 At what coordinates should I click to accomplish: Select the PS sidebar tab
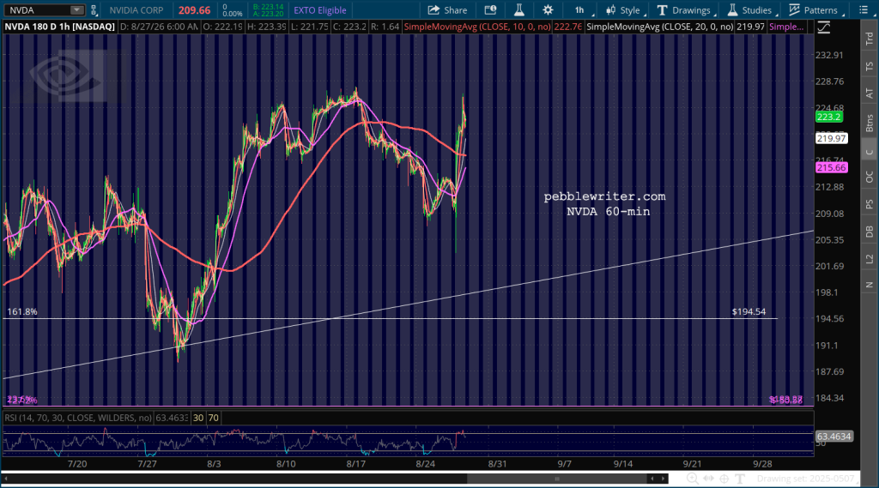(870, 204)
